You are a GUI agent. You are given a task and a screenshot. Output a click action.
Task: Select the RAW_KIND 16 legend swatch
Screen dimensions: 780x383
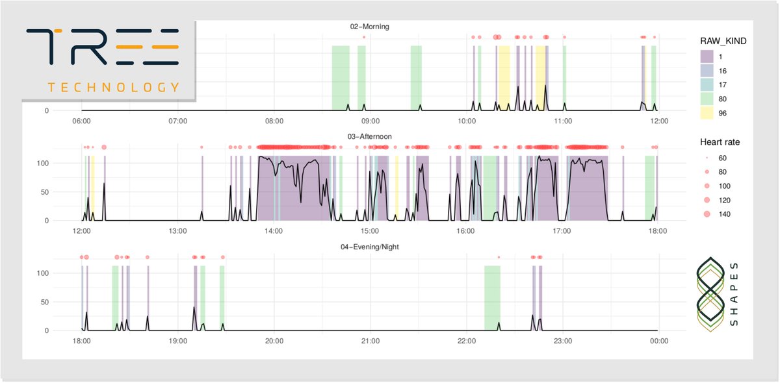click(707, 71)
